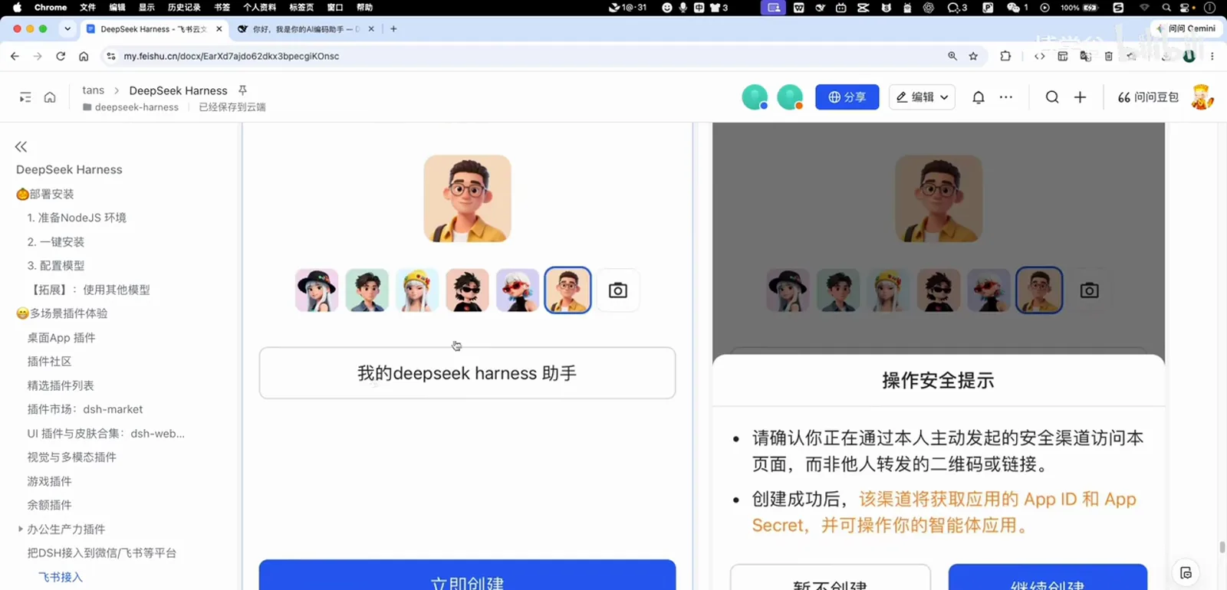This screenshot has height=590, width=1227.
Task: Select the boy in green jacket avatar
Action: click(x=367, y=290)
